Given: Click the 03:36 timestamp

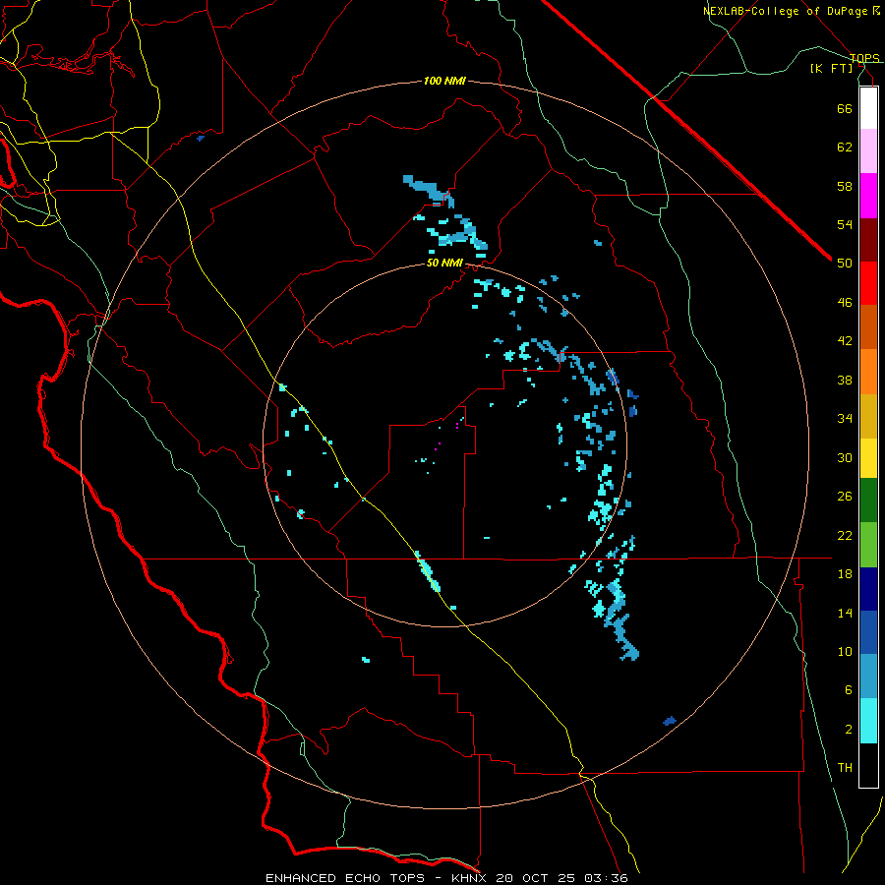Looking at the screenshot, I should (x=607, y=878).
